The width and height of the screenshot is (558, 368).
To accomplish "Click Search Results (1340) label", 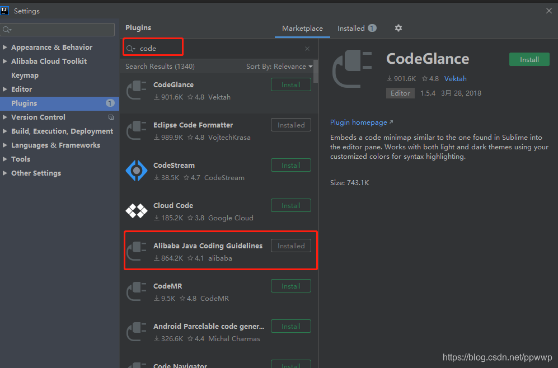I will [x=160, y=67].
